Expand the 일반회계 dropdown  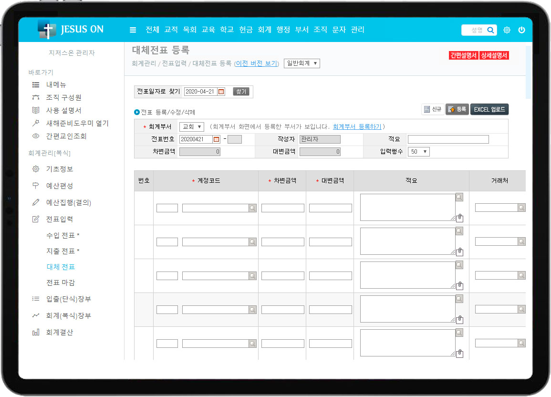pyautogui.click(x=301, y=63)
